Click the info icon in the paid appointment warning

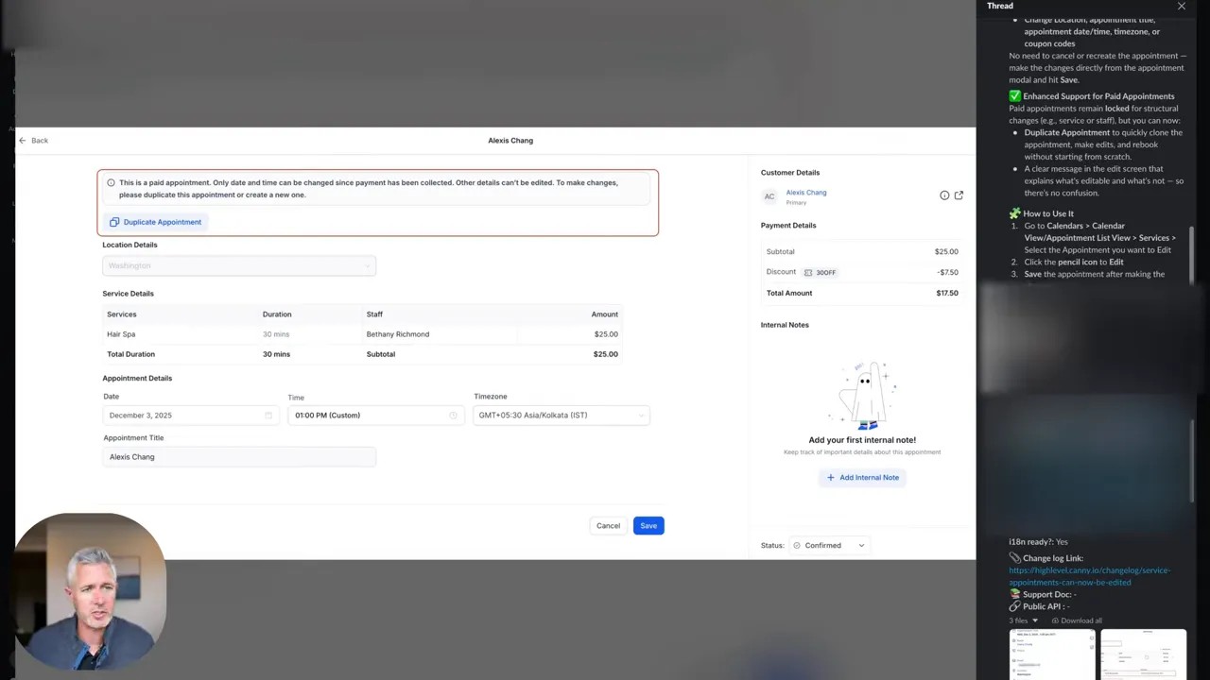pos(111,183)
